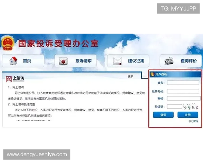Click the 上信访 section heading
This screenshot has height=163, width=203.
(19, 78)
